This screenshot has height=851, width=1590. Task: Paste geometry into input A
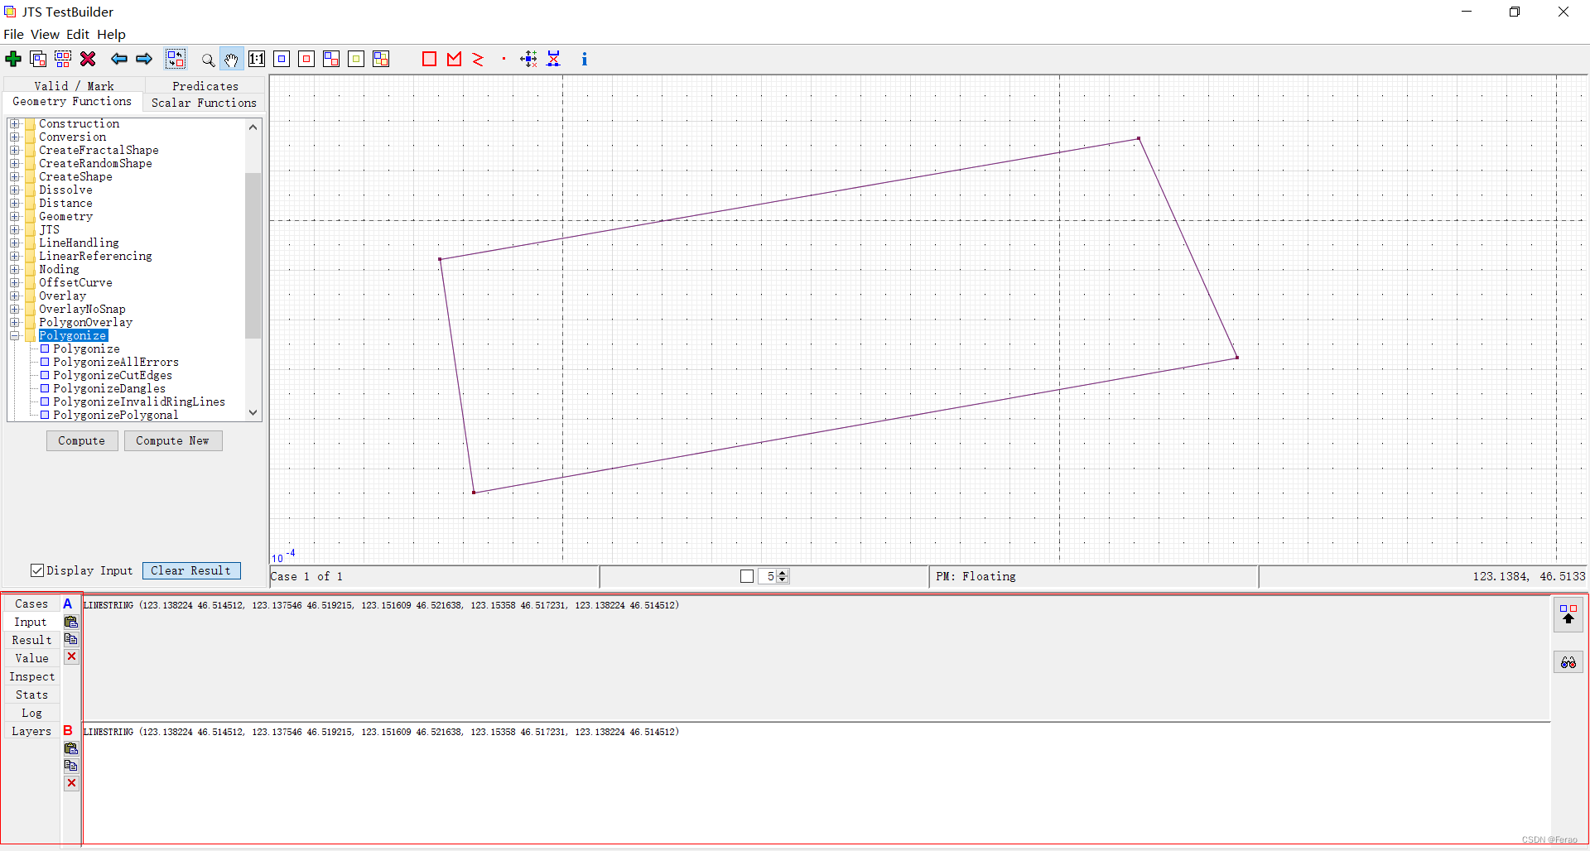[71, 622]
